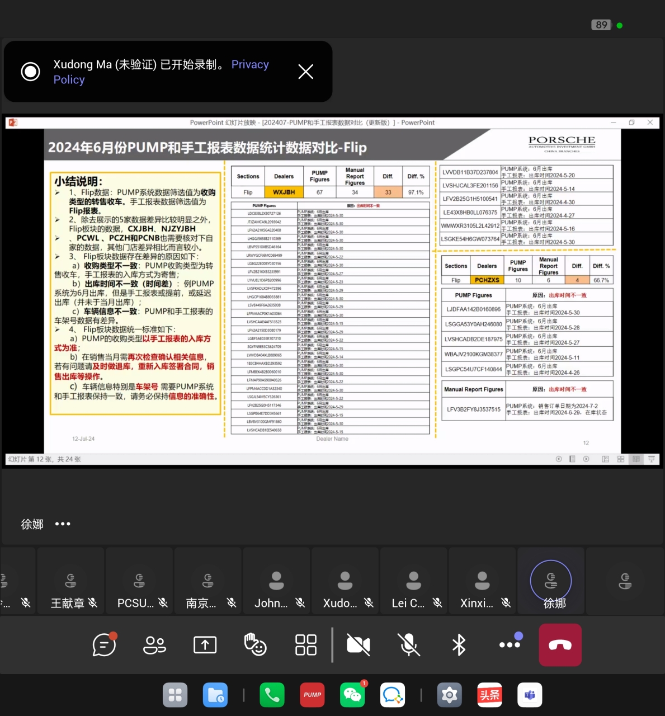The width and height of the screenshot is (665, 716).
Task: Click the 89 indicator at top
Action: tap(601, 25)
